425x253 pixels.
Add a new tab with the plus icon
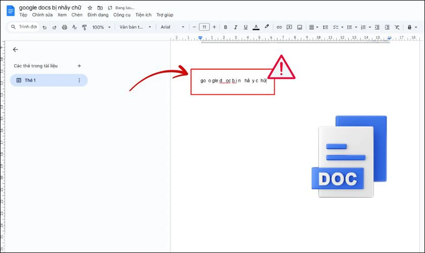pos(79,66)
